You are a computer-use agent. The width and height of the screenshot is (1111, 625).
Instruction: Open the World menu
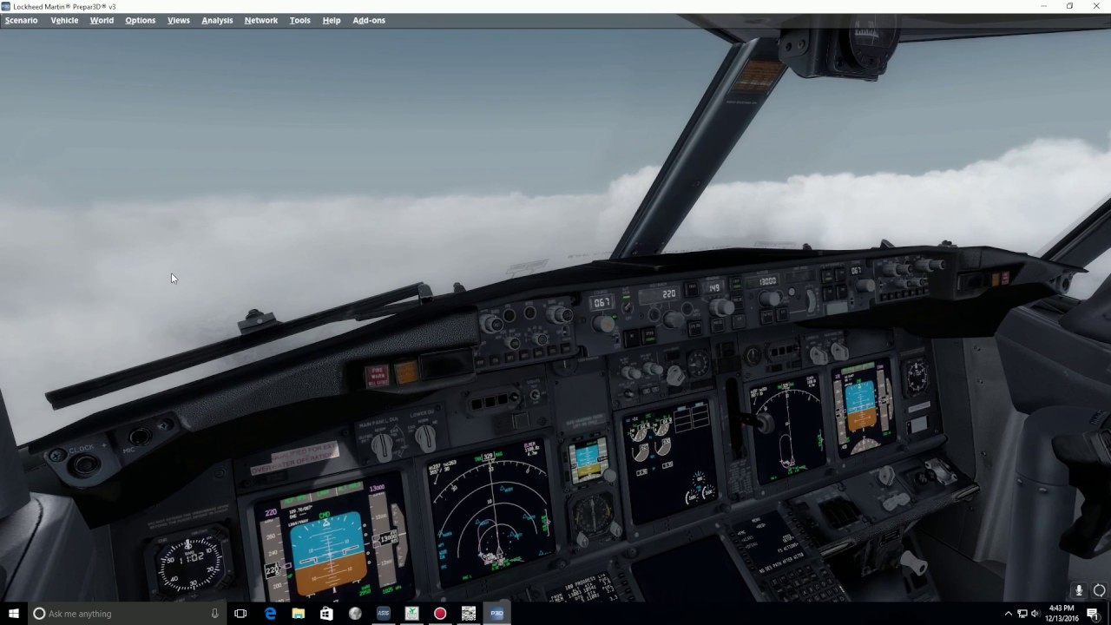(x=102, y=20)
